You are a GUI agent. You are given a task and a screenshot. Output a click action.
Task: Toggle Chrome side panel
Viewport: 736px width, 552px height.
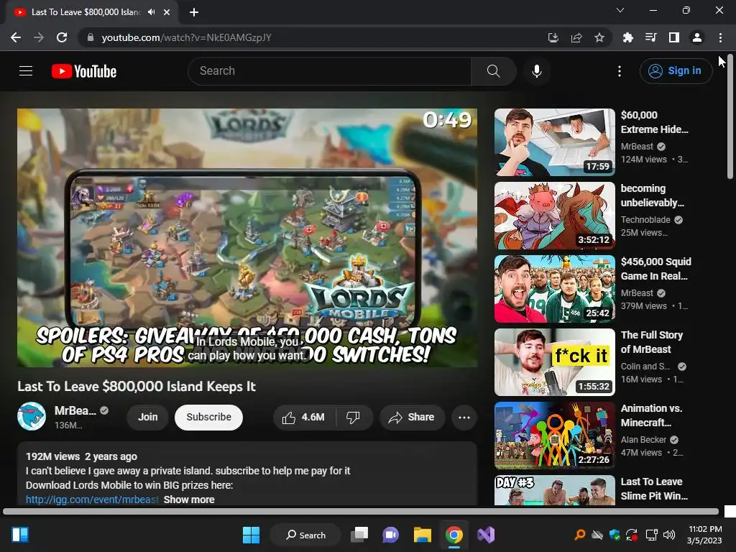(674, 37)
